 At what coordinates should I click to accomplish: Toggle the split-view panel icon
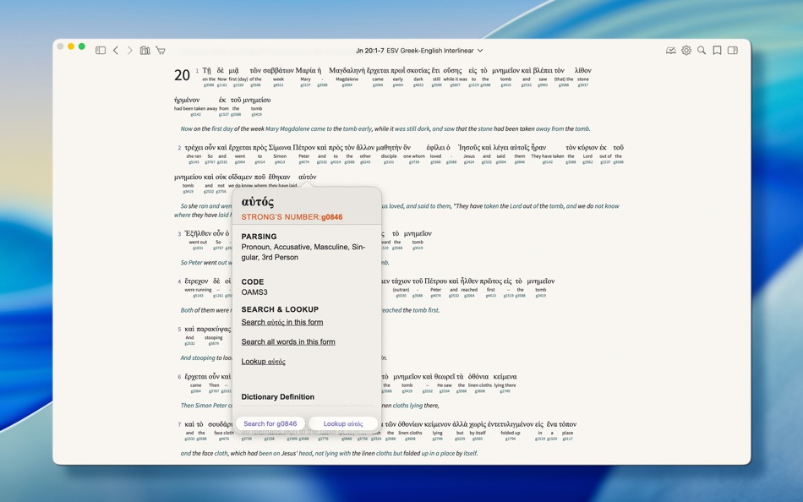[732, 50]
